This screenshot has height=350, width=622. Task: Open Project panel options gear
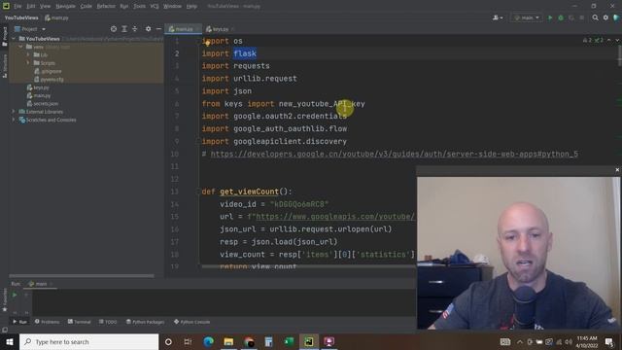[x=148, y=29]
